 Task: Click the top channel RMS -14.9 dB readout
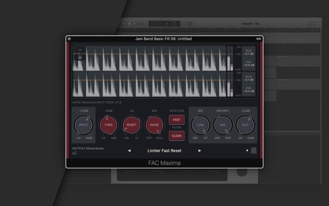(249, 64)
